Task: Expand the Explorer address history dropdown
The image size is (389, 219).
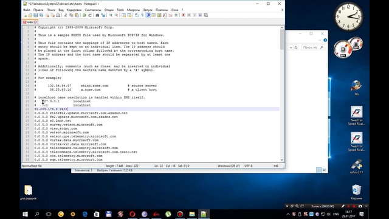Action: tap(291, 47)
